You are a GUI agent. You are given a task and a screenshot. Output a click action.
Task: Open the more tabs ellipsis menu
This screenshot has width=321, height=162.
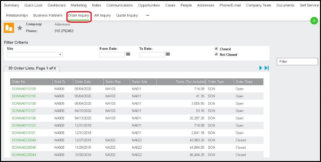[148, 15]
